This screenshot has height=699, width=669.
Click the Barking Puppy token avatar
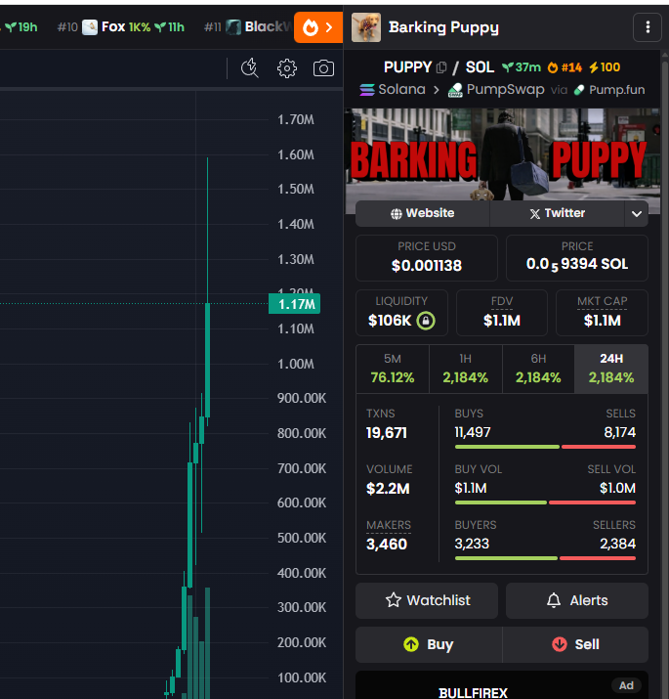(366, 27)
